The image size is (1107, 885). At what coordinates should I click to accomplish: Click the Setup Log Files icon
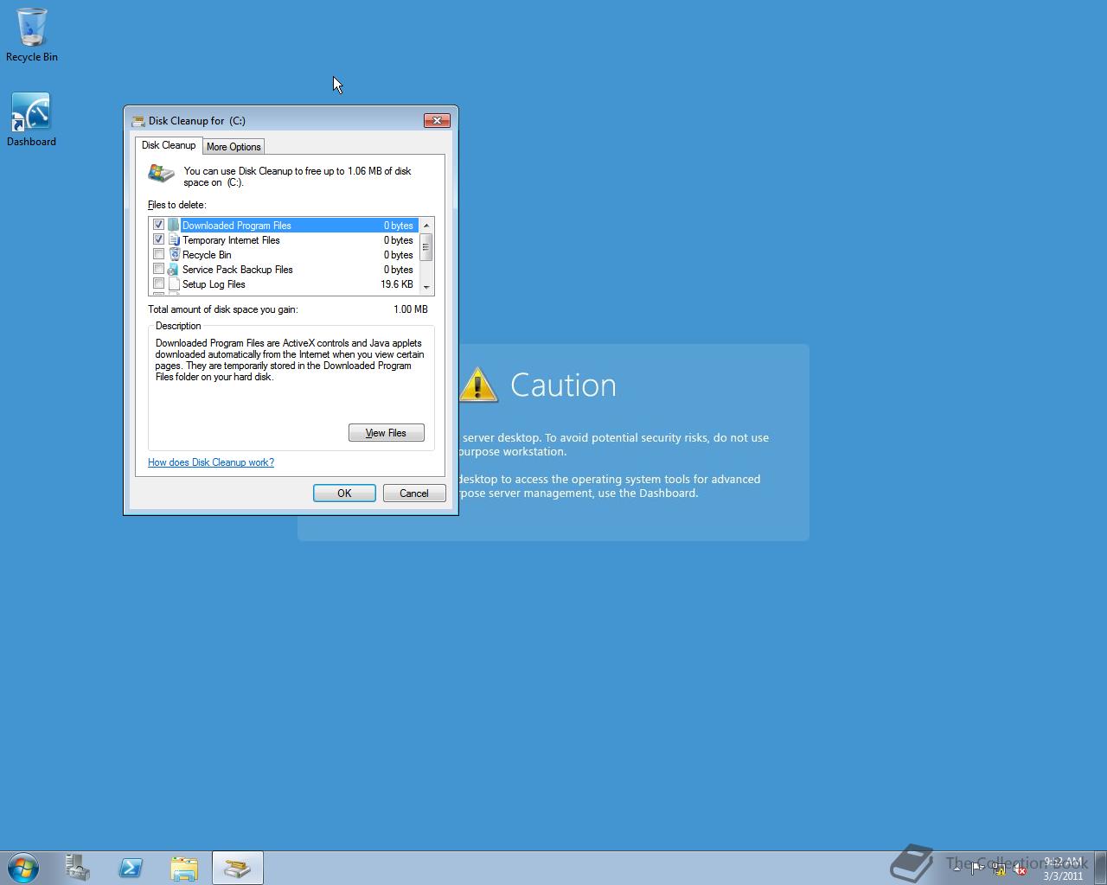174,284
